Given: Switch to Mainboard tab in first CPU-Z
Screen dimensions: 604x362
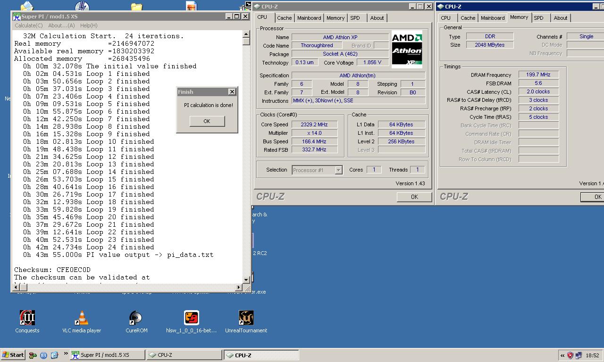Looking at the screenshot, I should click(309, 18).
